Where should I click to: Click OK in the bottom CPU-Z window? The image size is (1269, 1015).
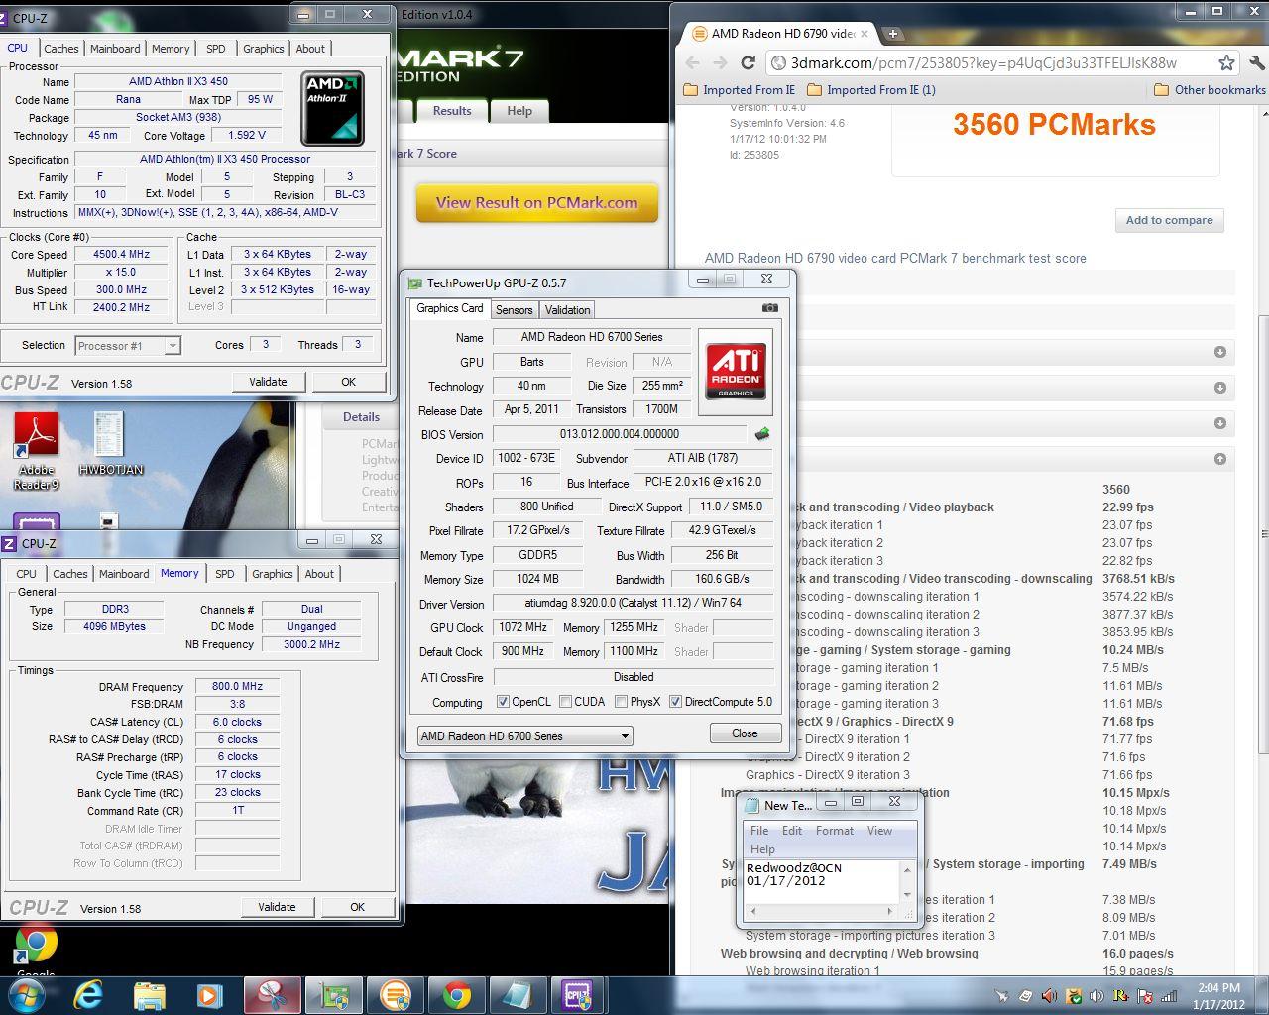(357, 907)
